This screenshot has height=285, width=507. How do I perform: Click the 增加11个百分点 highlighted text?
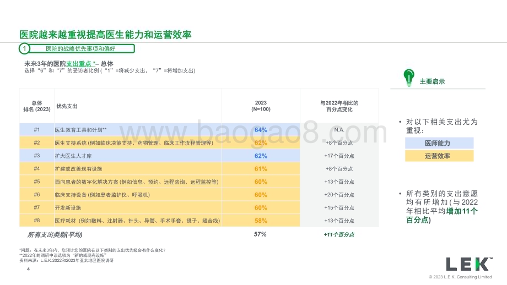[x=441, y=215]
